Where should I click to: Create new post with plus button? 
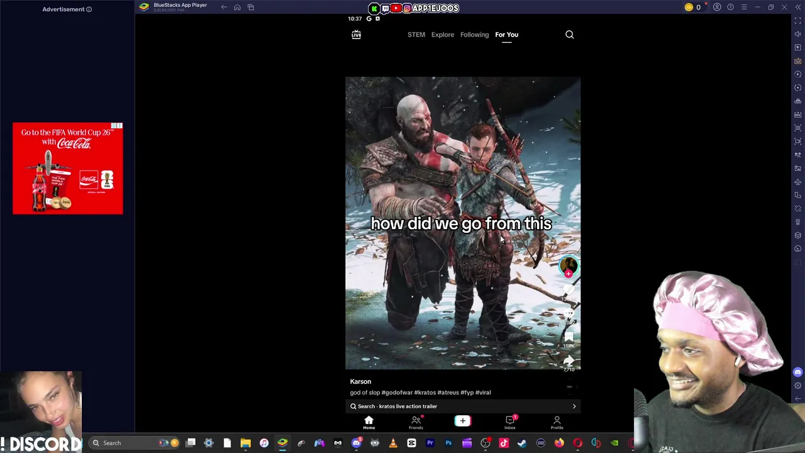point(462,421)
